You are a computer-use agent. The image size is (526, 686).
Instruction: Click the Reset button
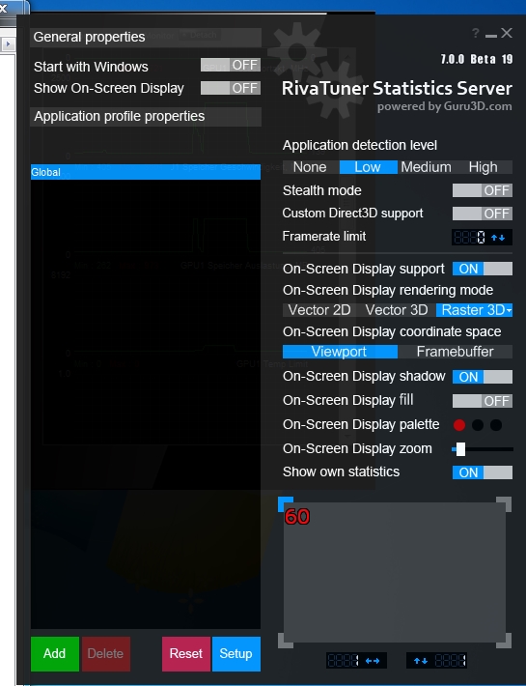pyautogui.click(x=186, y=653)
